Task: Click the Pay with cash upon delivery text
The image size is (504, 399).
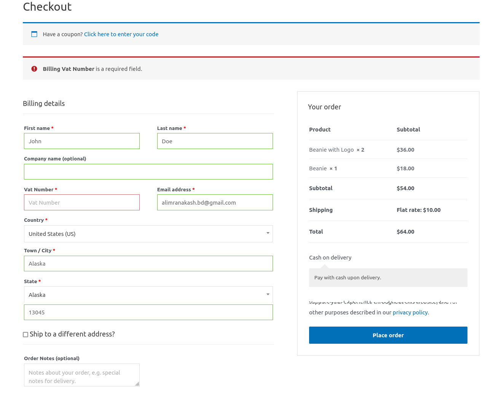Action: [x=348, y=277]
